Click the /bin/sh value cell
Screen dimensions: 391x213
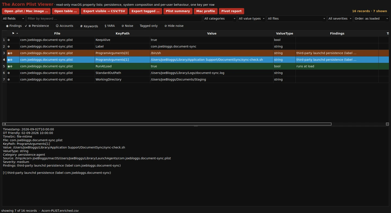pyautogui.click(x=212, y=53)
